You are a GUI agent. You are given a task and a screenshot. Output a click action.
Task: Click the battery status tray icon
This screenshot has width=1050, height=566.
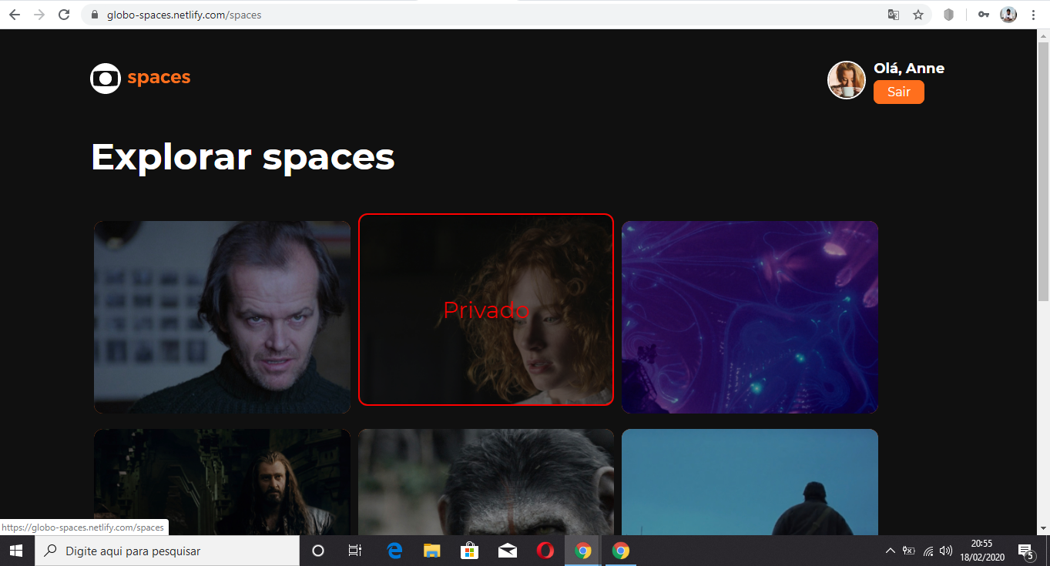pos(909,551)
